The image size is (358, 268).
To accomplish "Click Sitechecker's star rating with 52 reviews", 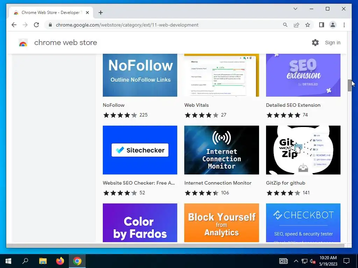I will (124, 193).
